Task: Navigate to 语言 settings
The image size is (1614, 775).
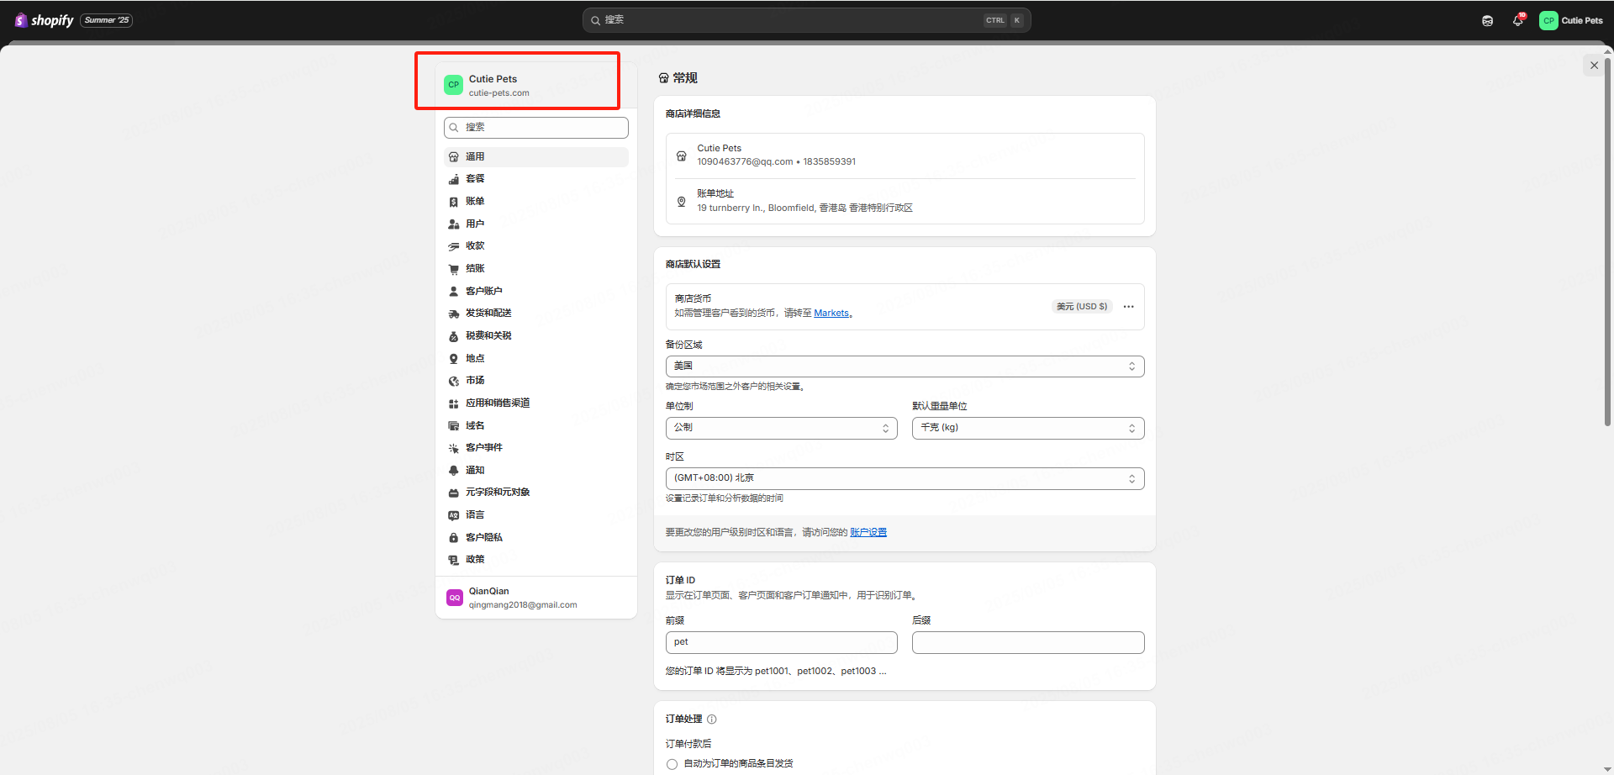Action: pos(536,515)
